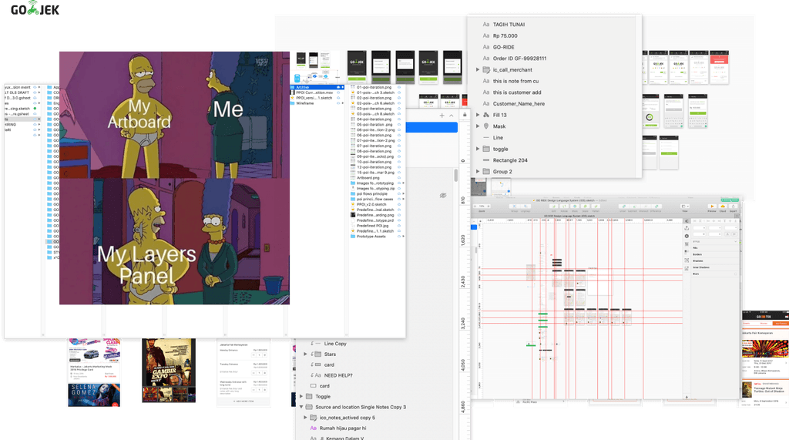Click the toggle group folder icon

pyautogui.click(x=486, y=149)
